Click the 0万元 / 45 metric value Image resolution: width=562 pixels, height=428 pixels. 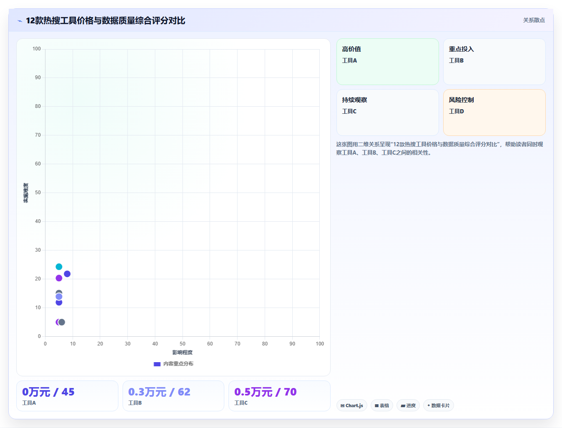tap(48, 392)
